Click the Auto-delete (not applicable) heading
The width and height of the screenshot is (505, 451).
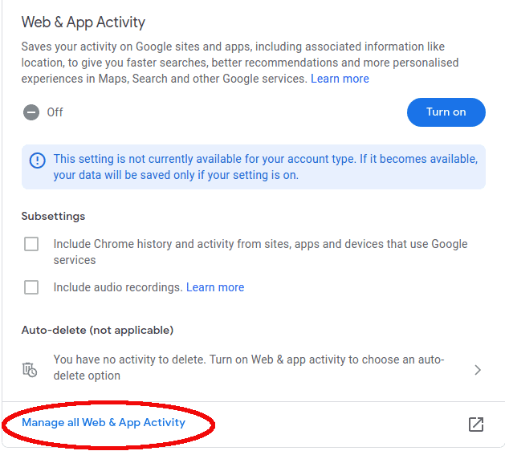pyautogui.click(x=97, y=331)
